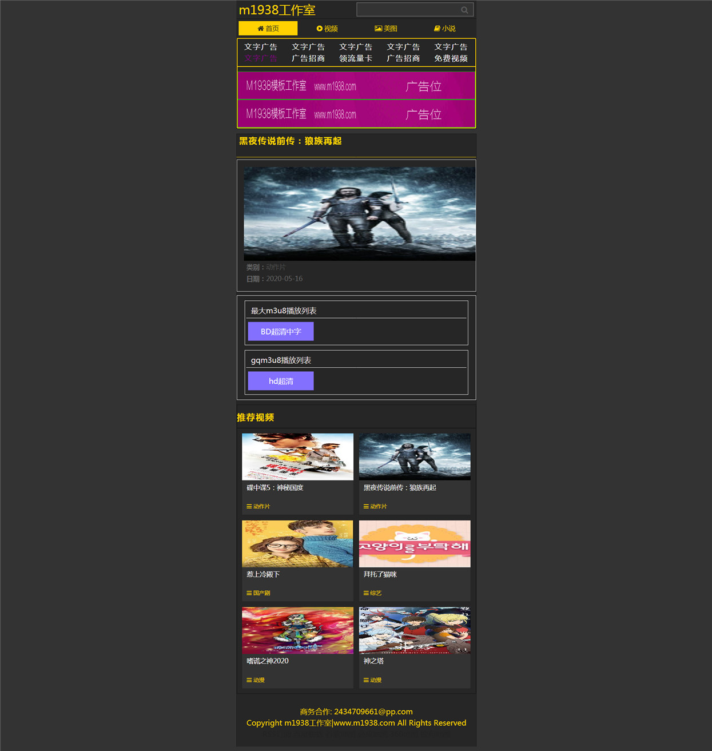The image size is (712, 751).
Task: Open the 碟中谍5：神秘国度 thumbnail
Action: click(297, 456)
